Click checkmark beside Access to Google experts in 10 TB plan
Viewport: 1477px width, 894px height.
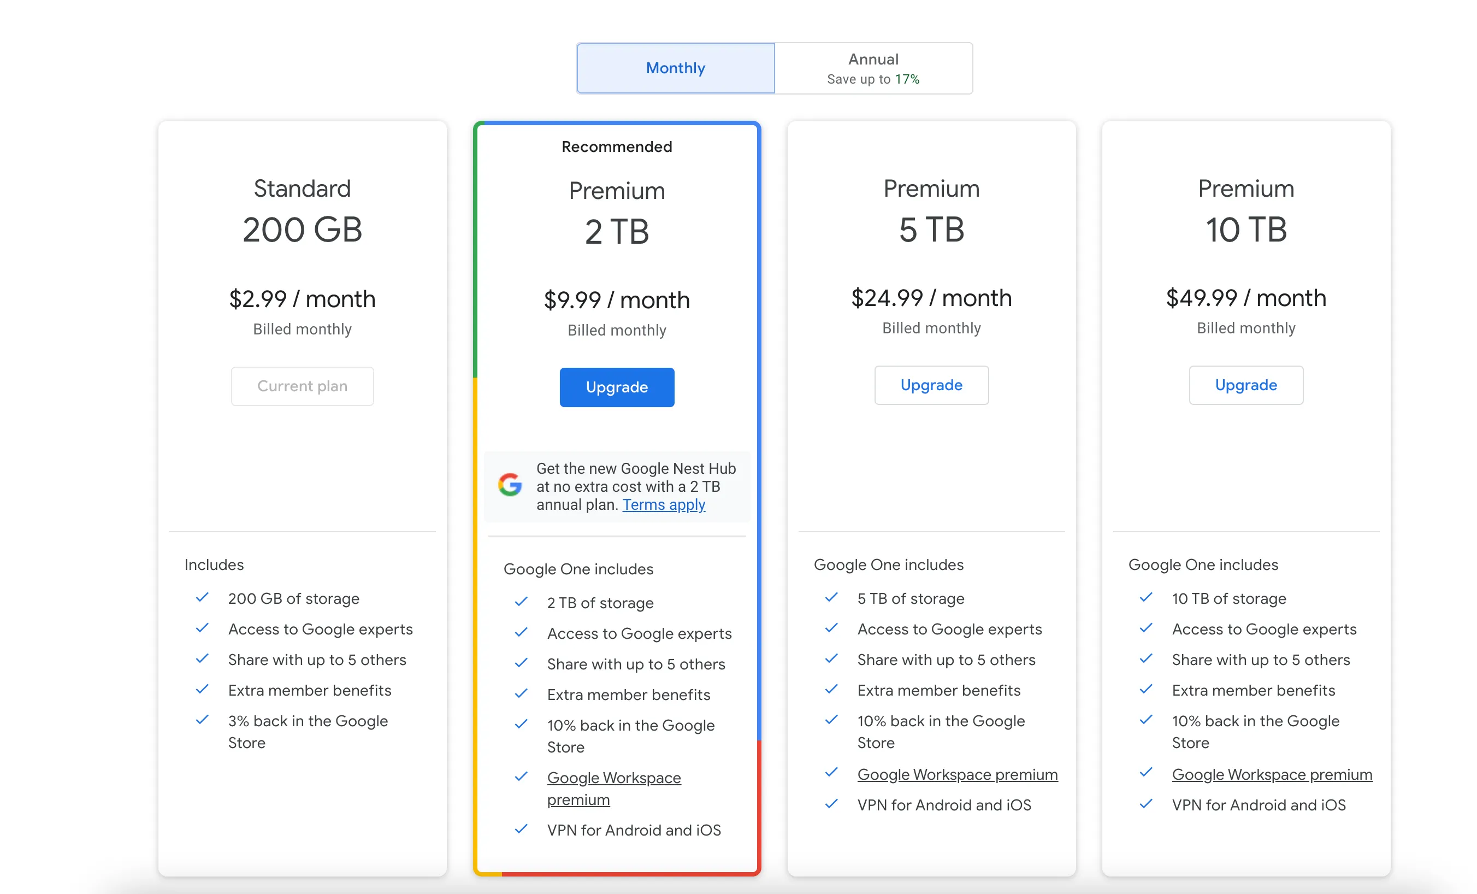pyautogui.click(x=1146, y=628)
